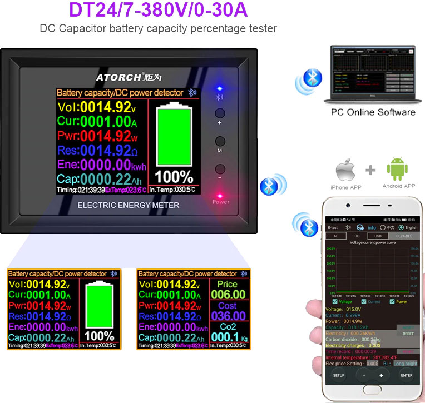The width and height of the screenshot is (425, 403).
Task: Tap the reset button beside Capacity reading
Action: click(x=408, y=327)
